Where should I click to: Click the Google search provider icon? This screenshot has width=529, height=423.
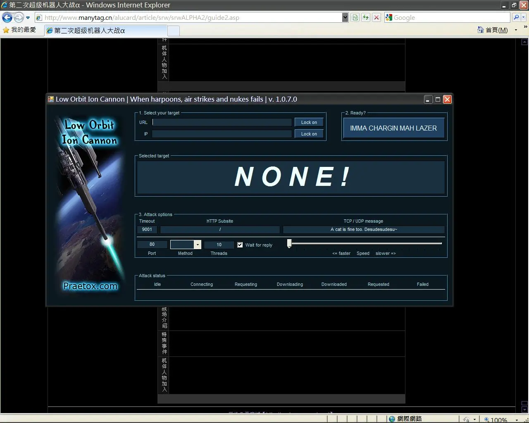click(389, 17)
